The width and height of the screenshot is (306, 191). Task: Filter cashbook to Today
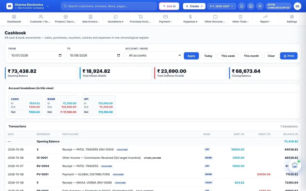click(208, 56)
